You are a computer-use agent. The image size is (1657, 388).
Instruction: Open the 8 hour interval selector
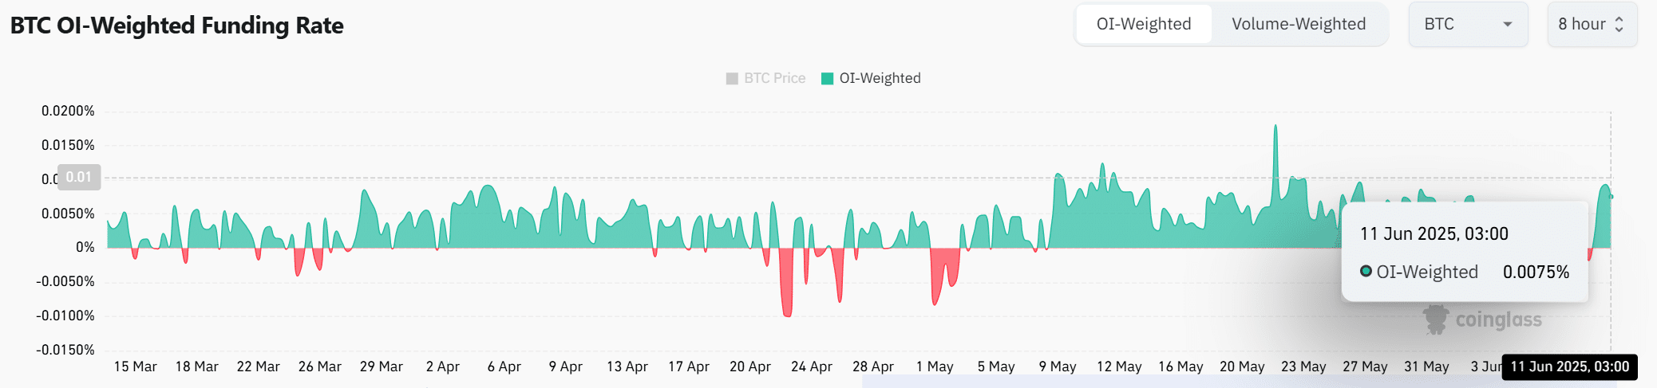coord(1592,24)
